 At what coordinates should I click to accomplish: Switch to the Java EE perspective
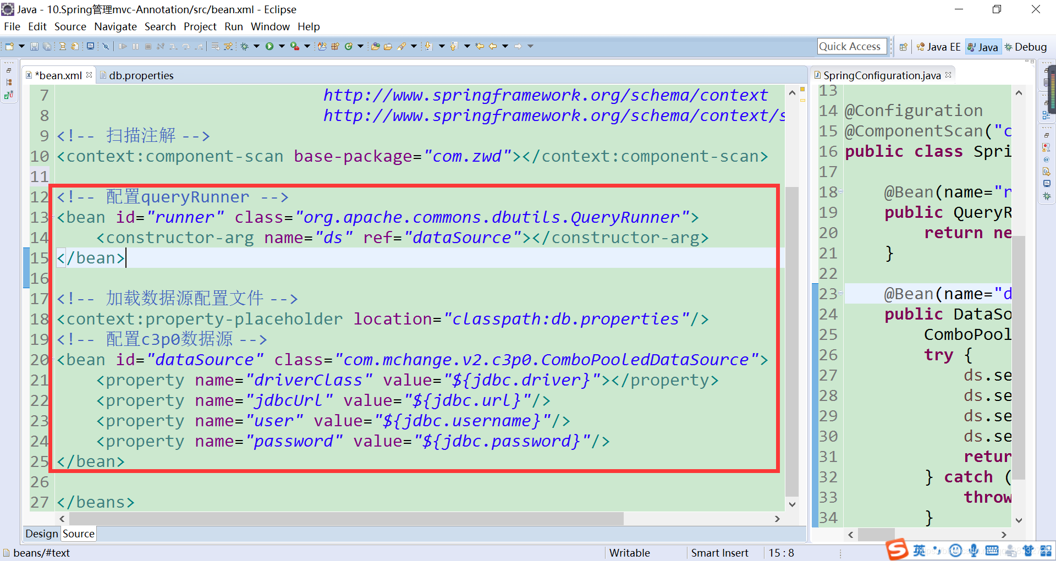pyautogui.click(x=939, y=47)
